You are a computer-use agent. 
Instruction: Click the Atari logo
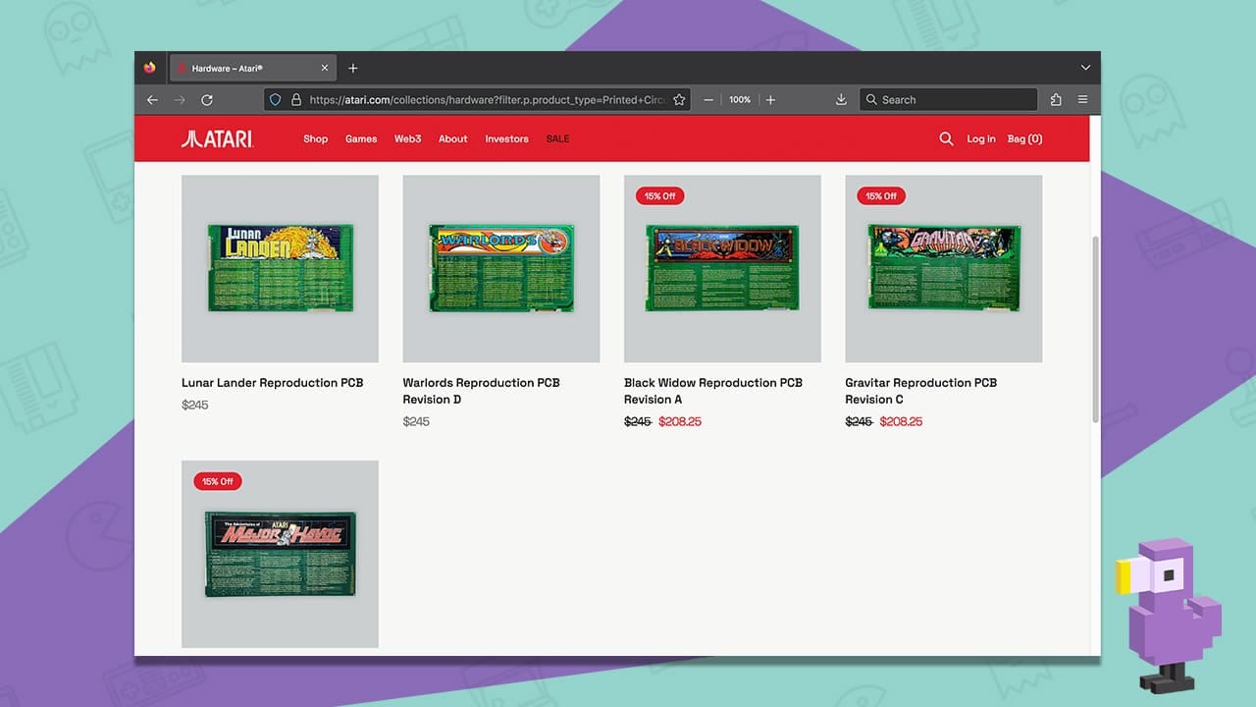pyautogui.click(x=218, y=138)
